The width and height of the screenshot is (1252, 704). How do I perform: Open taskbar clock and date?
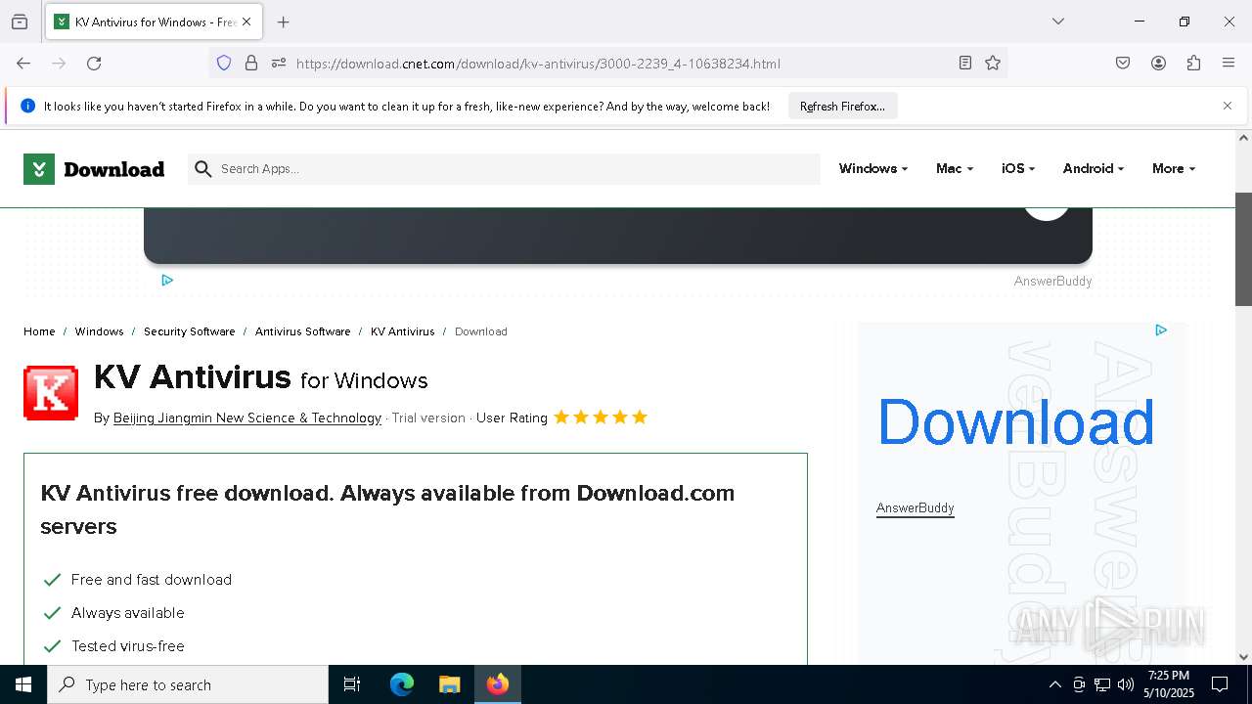click(1169, 684)
